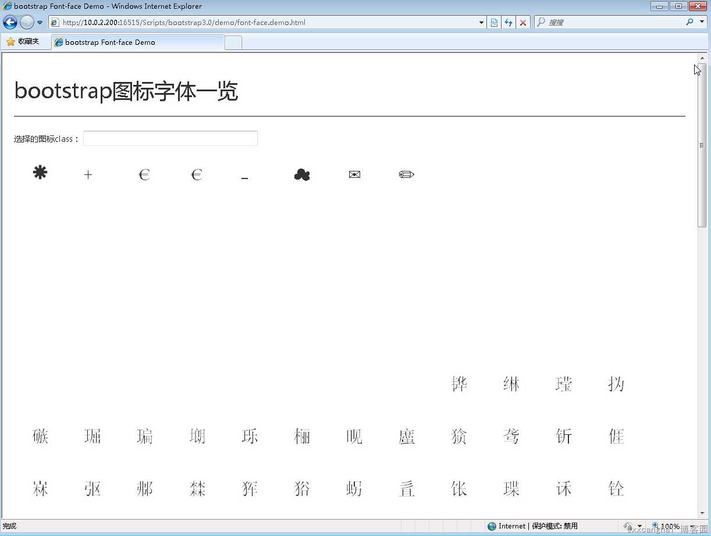
Task: Open the security status dropdown arrow
Action: (x=640, y=527)
